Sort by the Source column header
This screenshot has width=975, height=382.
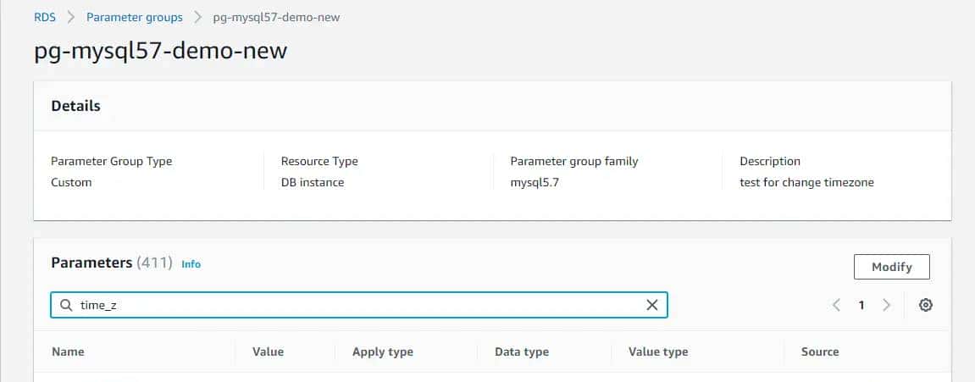click(x=819, y=352)
